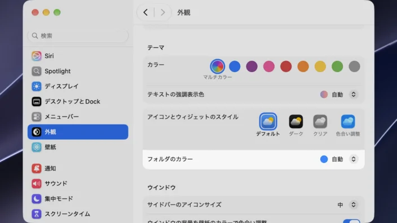Open the サウンド speaker icon
397x223 pixels.
[x=37, y=184]
